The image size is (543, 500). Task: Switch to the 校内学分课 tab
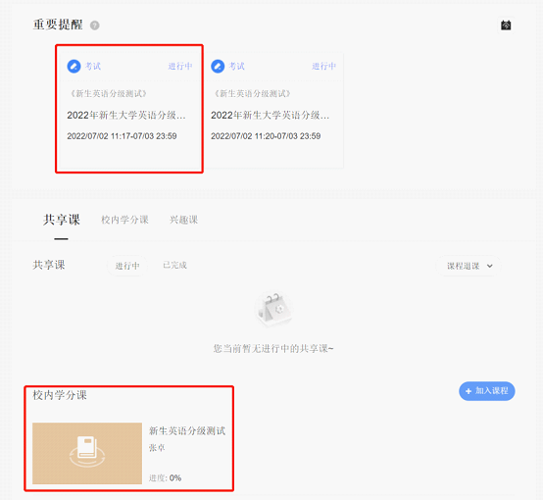125,220
